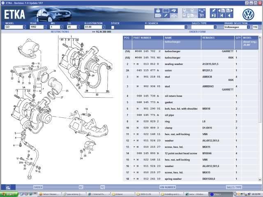Image resolution: width=263 pixels, height=197 pixels.
Task: Click SALES TYPE button in bottom bar
Action: (234, 187)
